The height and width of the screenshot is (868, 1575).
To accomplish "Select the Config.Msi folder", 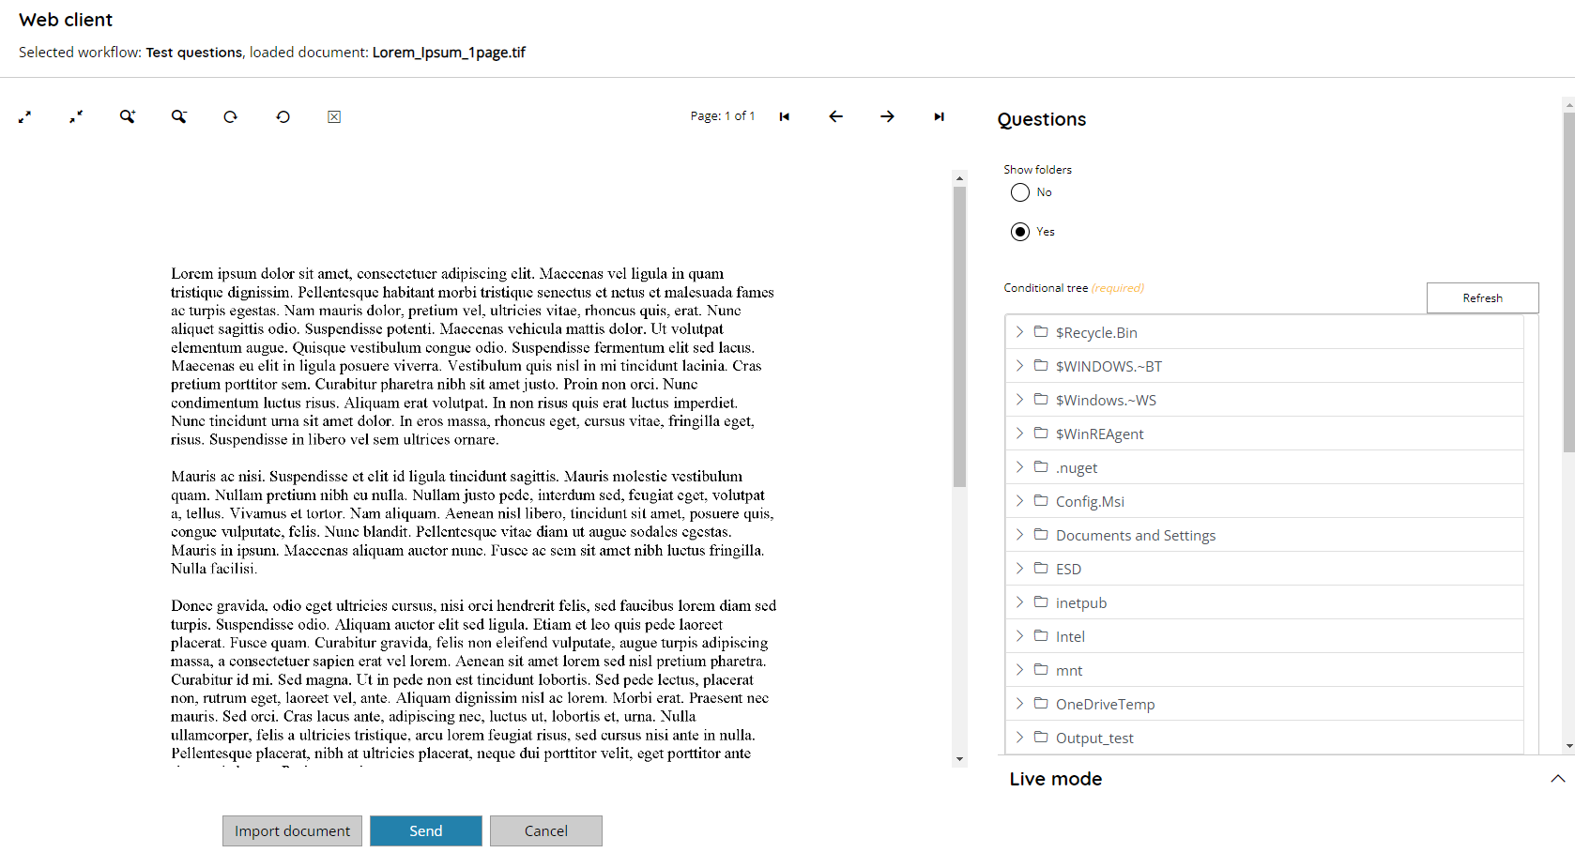I will (1090, 500).
